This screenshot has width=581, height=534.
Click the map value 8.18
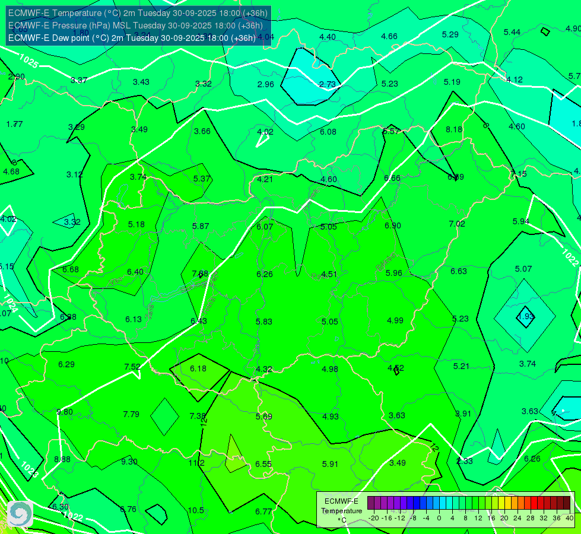pos(454,130)
